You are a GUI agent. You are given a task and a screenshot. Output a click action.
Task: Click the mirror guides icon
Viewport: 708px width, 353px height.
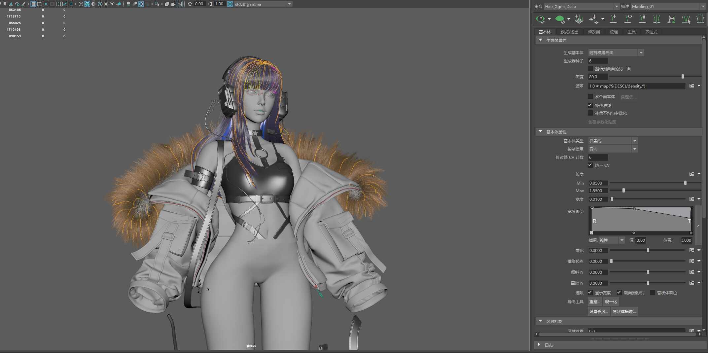pos(657,19)
